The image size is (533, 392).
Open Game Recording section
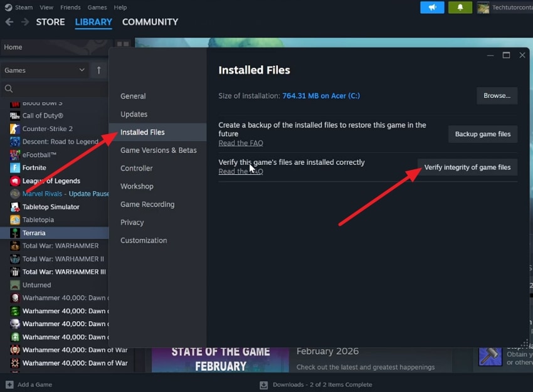click(157, 204)
